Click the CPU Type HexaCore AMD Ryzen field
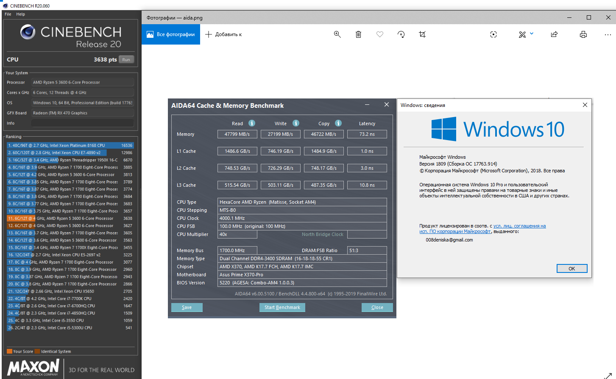Image resolution: width=616 pixels, height=379 pixels. point(302,202)
